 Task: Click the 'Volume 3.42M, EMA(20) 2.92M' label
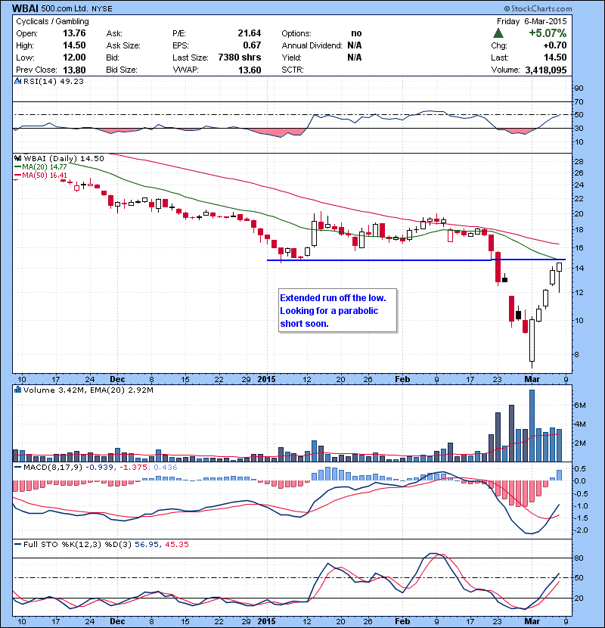(x=88, y=390)
